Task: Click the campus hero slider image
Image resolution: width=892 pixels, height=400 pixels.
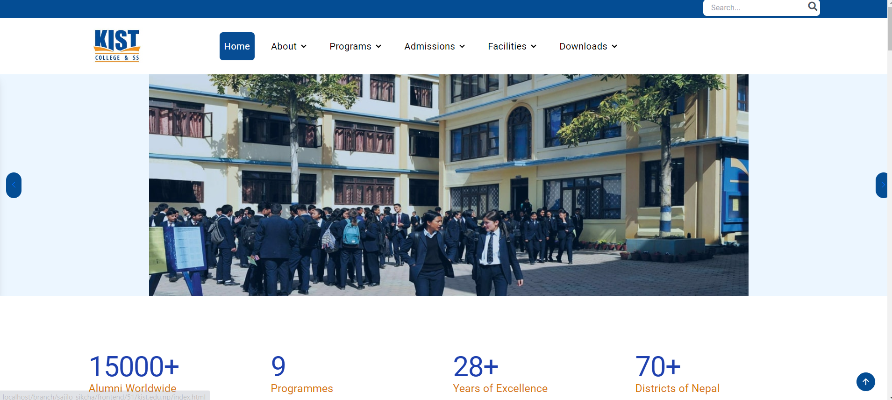Action: click(449, 185)
